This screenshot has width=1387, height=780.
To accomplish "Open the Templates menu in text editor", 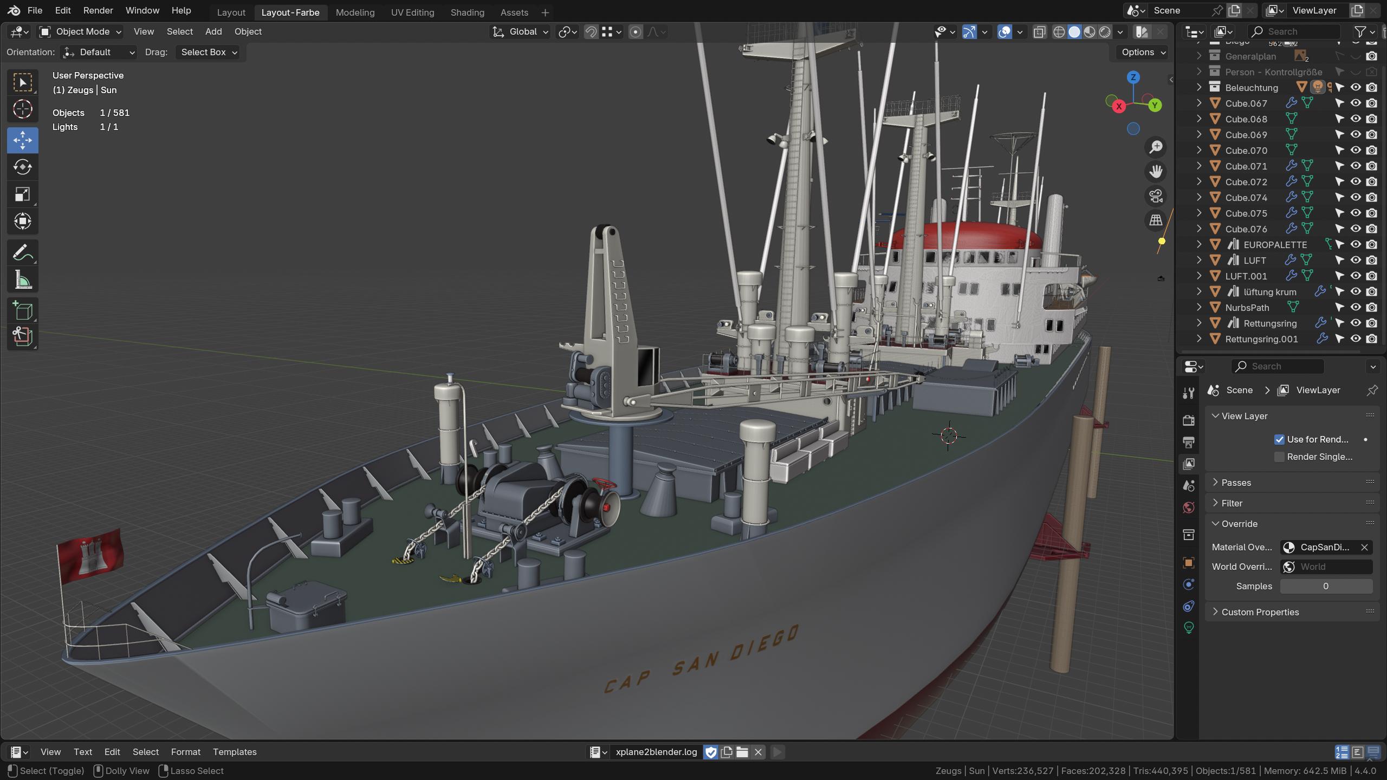I will (235, 752).
